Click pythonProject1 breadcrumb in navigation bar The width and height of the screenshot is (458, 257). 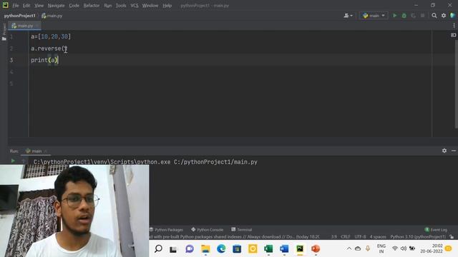19,16
